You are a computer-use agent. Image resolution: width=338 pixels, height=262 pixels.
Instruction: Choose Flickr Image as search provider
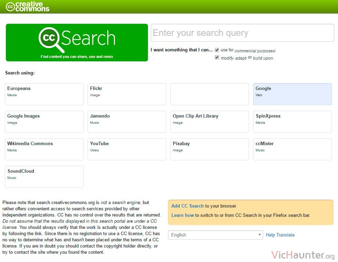(x=127, y=94)
